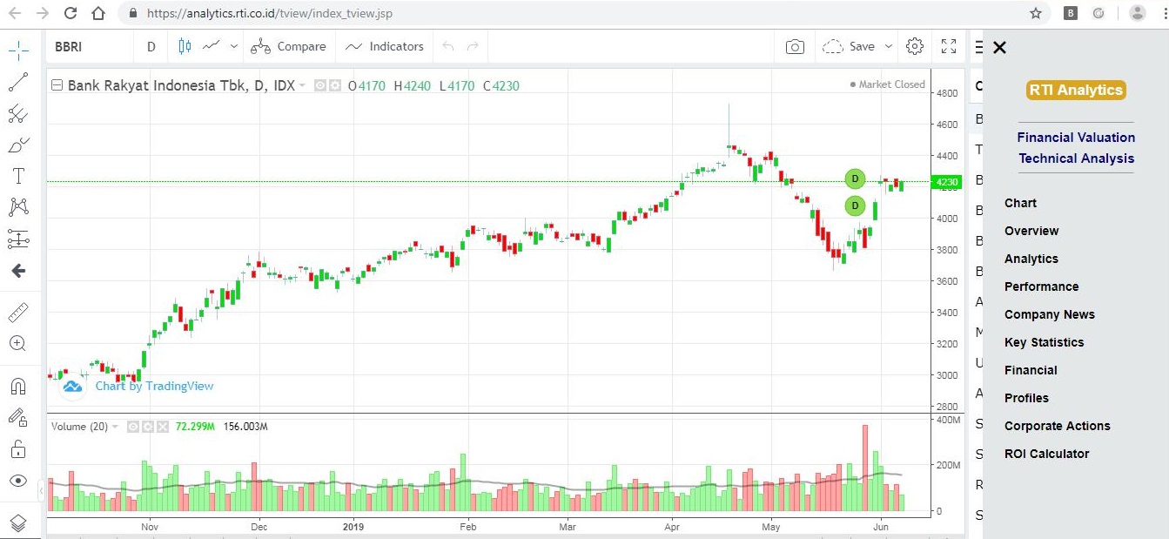
Task: Click the Compare button
Action: tap(288, 47)
